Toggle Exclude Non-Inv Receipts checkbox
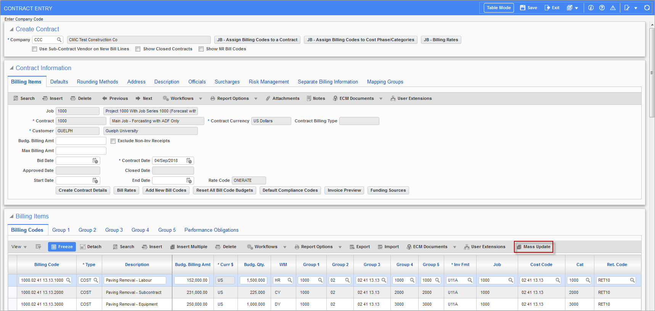The width and height of the screenshot is (655, 311). (113, 141)
